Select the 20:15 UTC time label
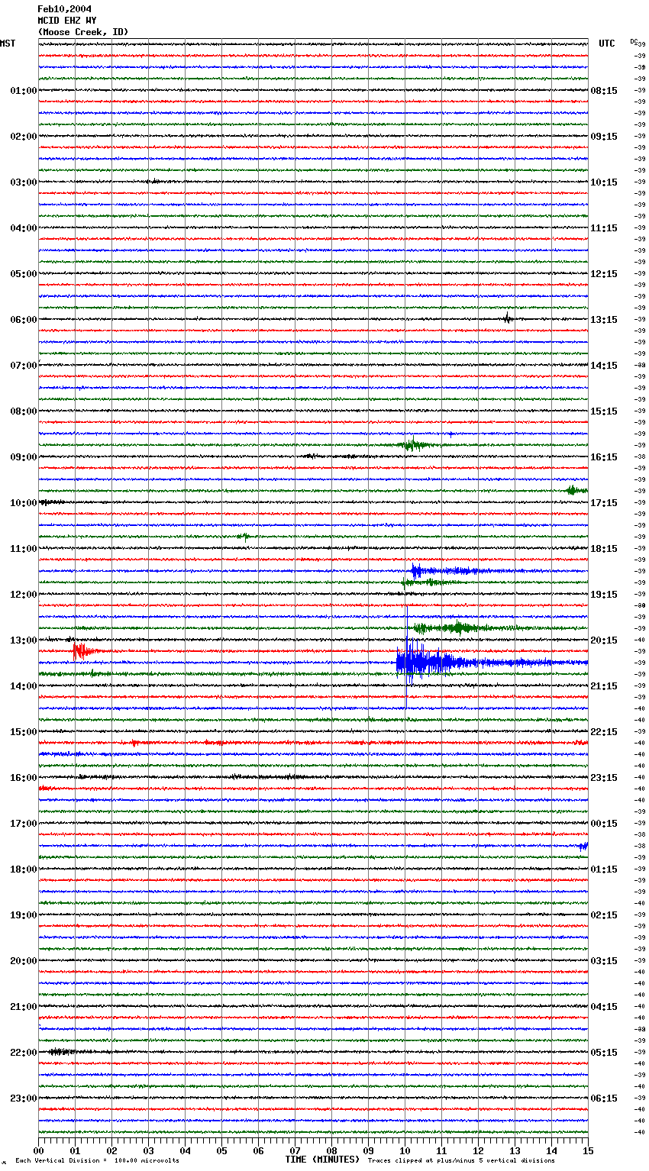 604,640
